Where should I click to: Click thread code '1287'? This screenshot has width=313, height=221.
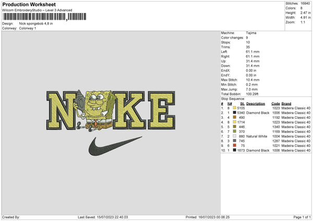point(276,141)
